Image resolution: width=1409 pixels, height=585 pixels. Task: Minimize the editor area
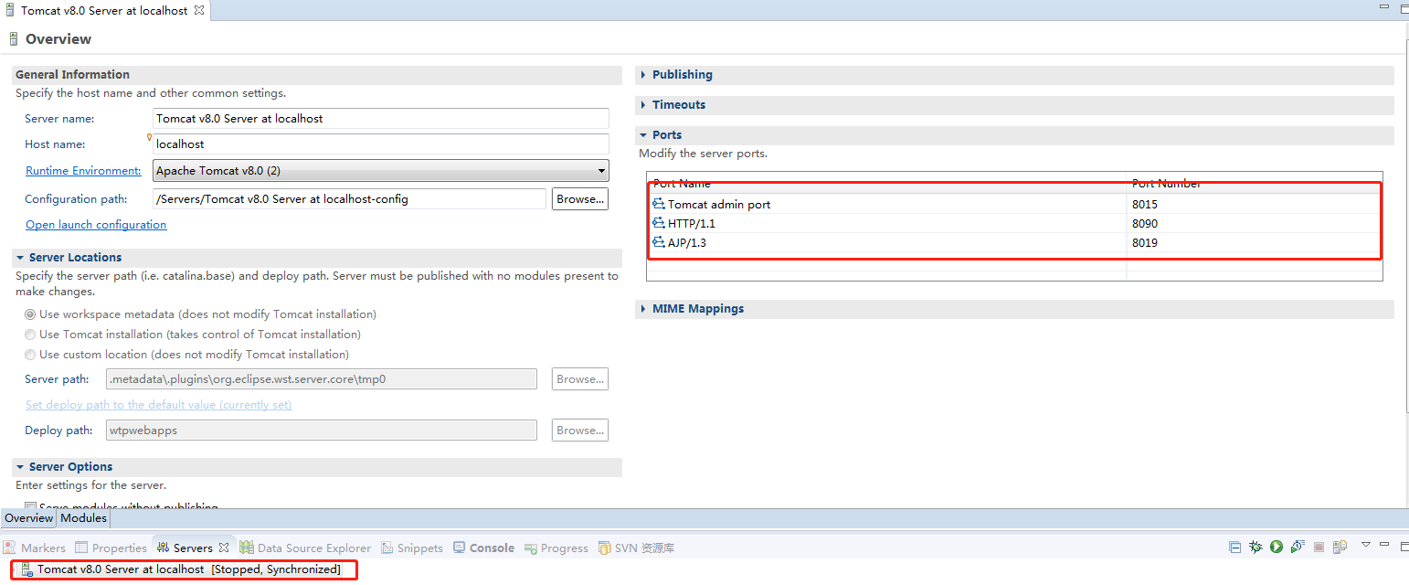tap(1383, 6)
